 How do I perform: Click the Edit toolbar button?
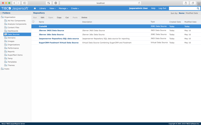click(x=42, y=17)
